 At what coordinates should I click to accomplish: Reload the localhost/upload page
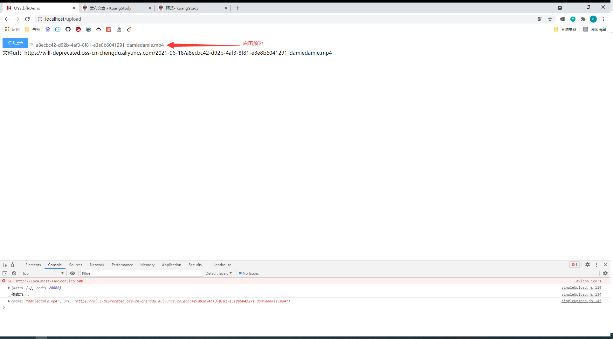(27, 19)
